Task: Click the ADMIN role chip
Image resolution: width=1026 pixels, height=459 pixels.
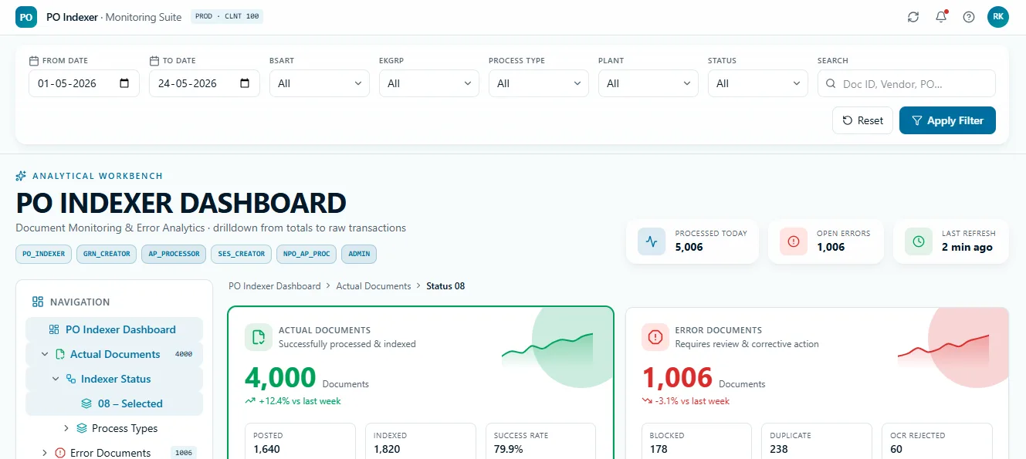Action: pos(359,253)
